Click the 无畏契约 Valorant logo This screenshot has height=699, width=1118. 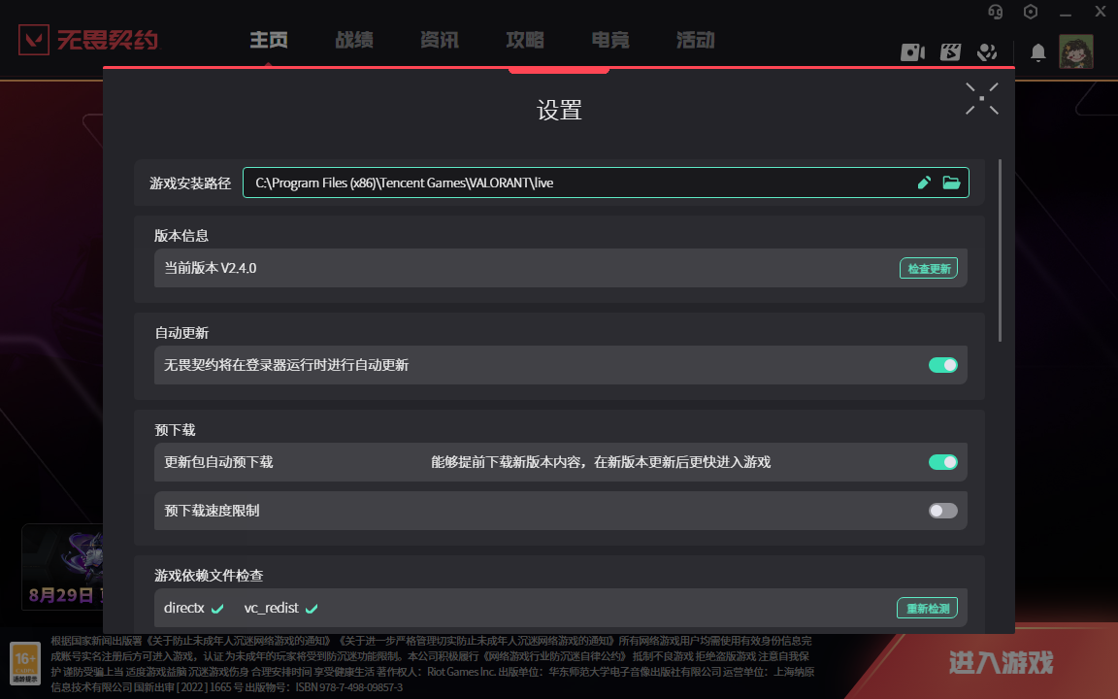(x=88, y=39)
